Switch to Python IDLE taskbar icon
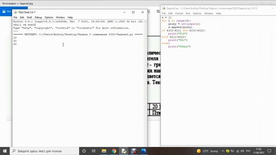This screenshot has height=155, width=276. [x=124, y=151]
